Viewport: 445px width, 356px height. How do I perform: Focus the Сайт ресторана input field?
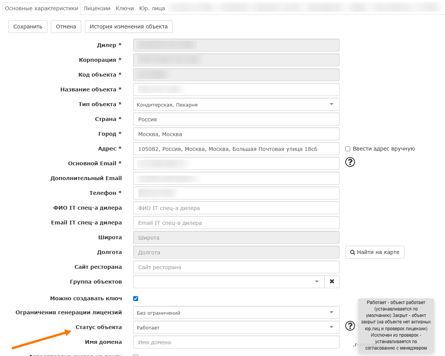[236, 267]
